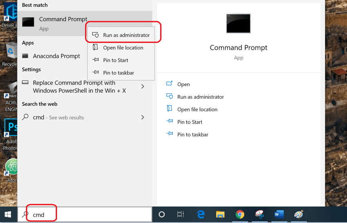The height and width of the screenshot is (223, 347).
Task: Click Open in the right details pane
Action: [183, 84]
